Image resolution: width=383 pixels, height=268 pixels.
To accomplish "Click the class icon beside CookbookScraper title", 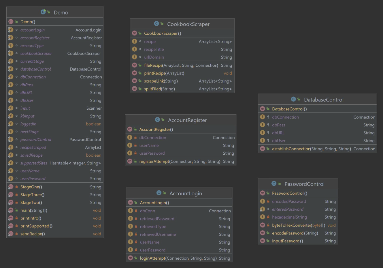I will tap(156, 24).
